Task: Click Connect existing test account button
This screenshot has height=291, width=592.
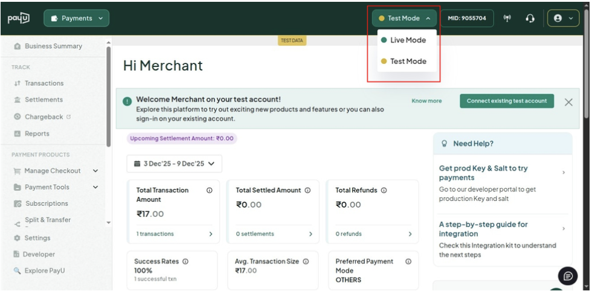Action: pyautogui.click(x=507, y=101)
